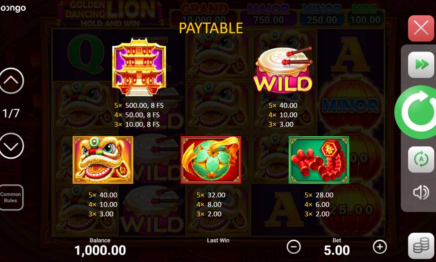436x262 pixels.
Task: Click the PAYTABLE title heading
Action: pos(211,28)
